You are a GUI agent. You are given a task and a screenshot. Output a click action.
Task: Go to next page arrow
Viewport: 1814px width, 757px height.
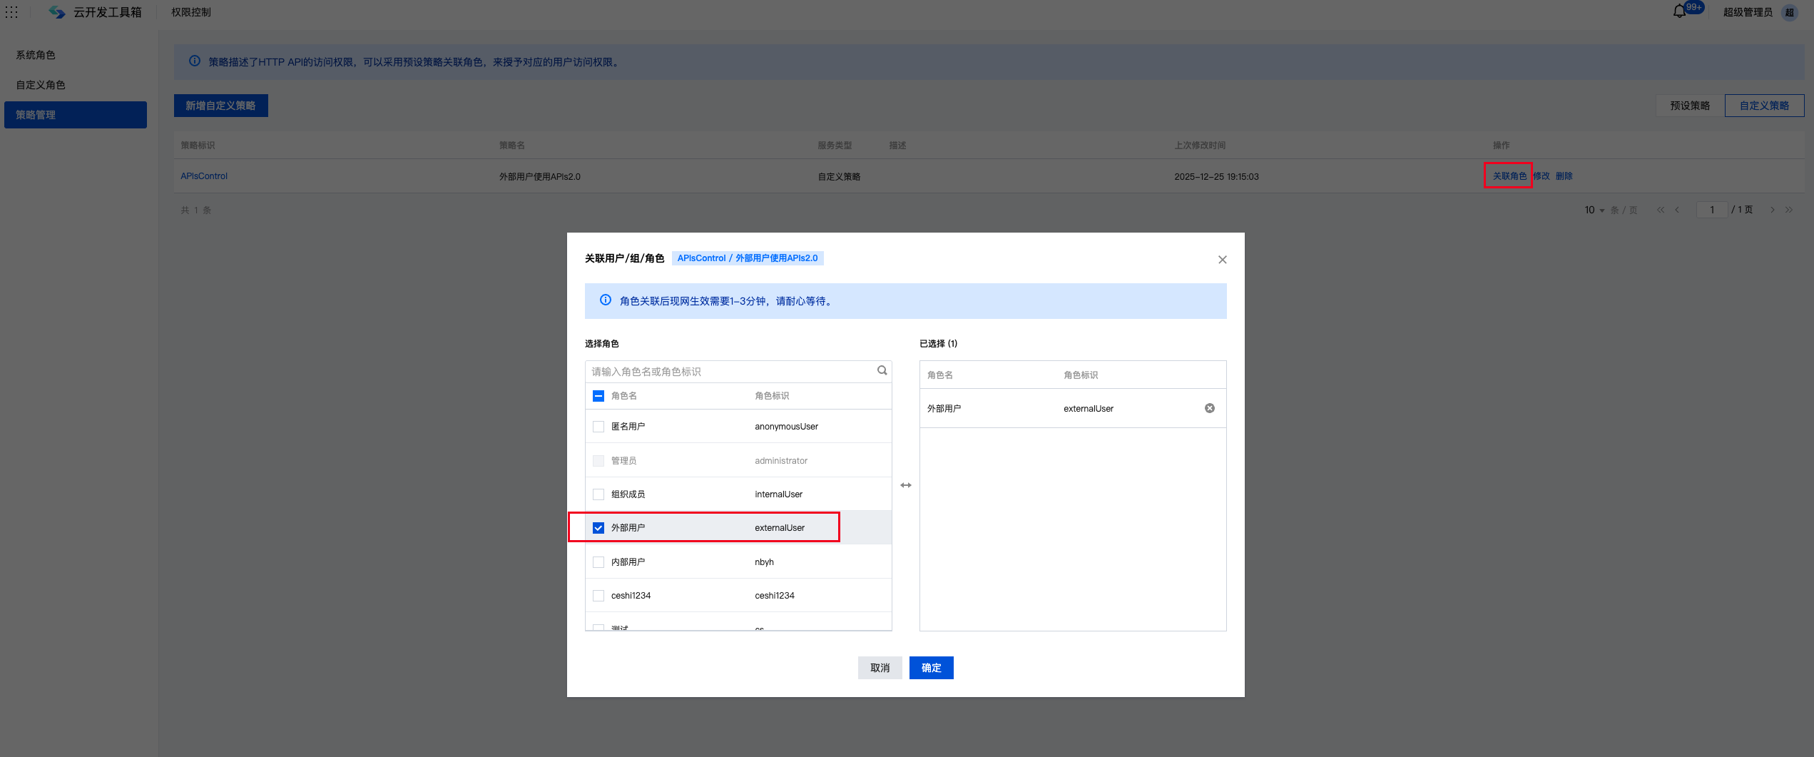click(x=1772, y=210)
